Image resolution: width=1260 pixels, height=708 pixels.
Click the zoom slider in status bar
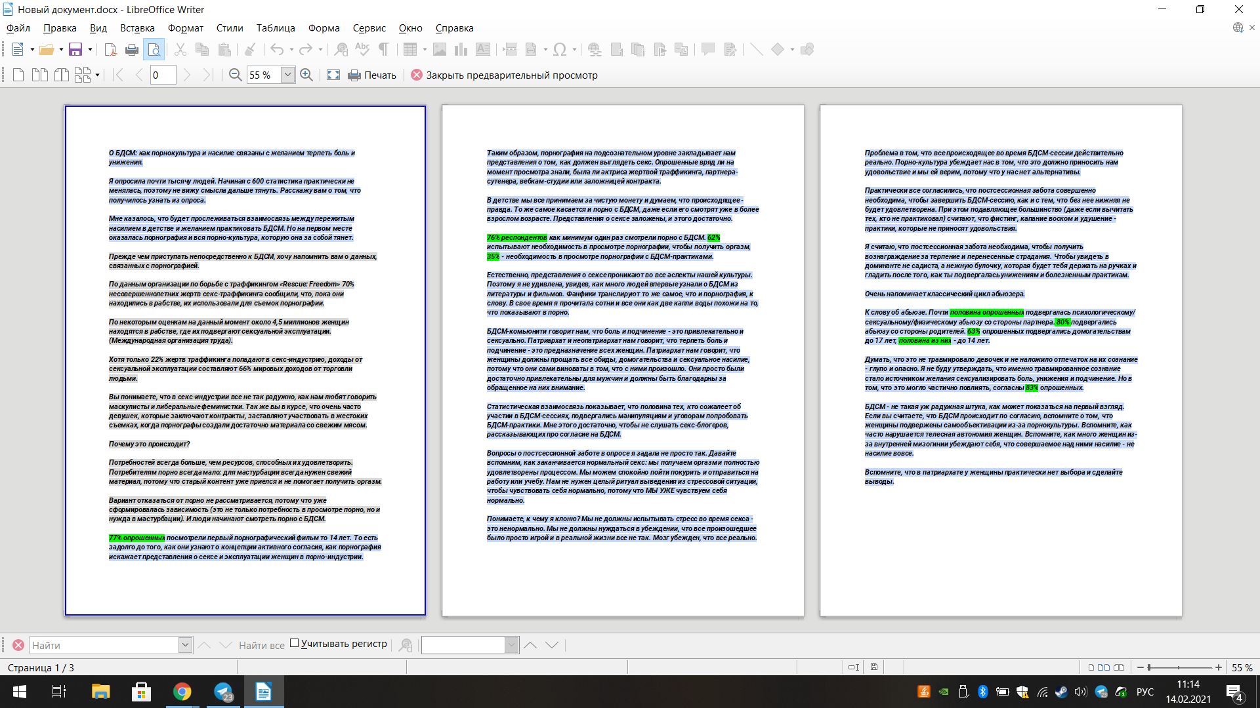(x=1179, y=667)
